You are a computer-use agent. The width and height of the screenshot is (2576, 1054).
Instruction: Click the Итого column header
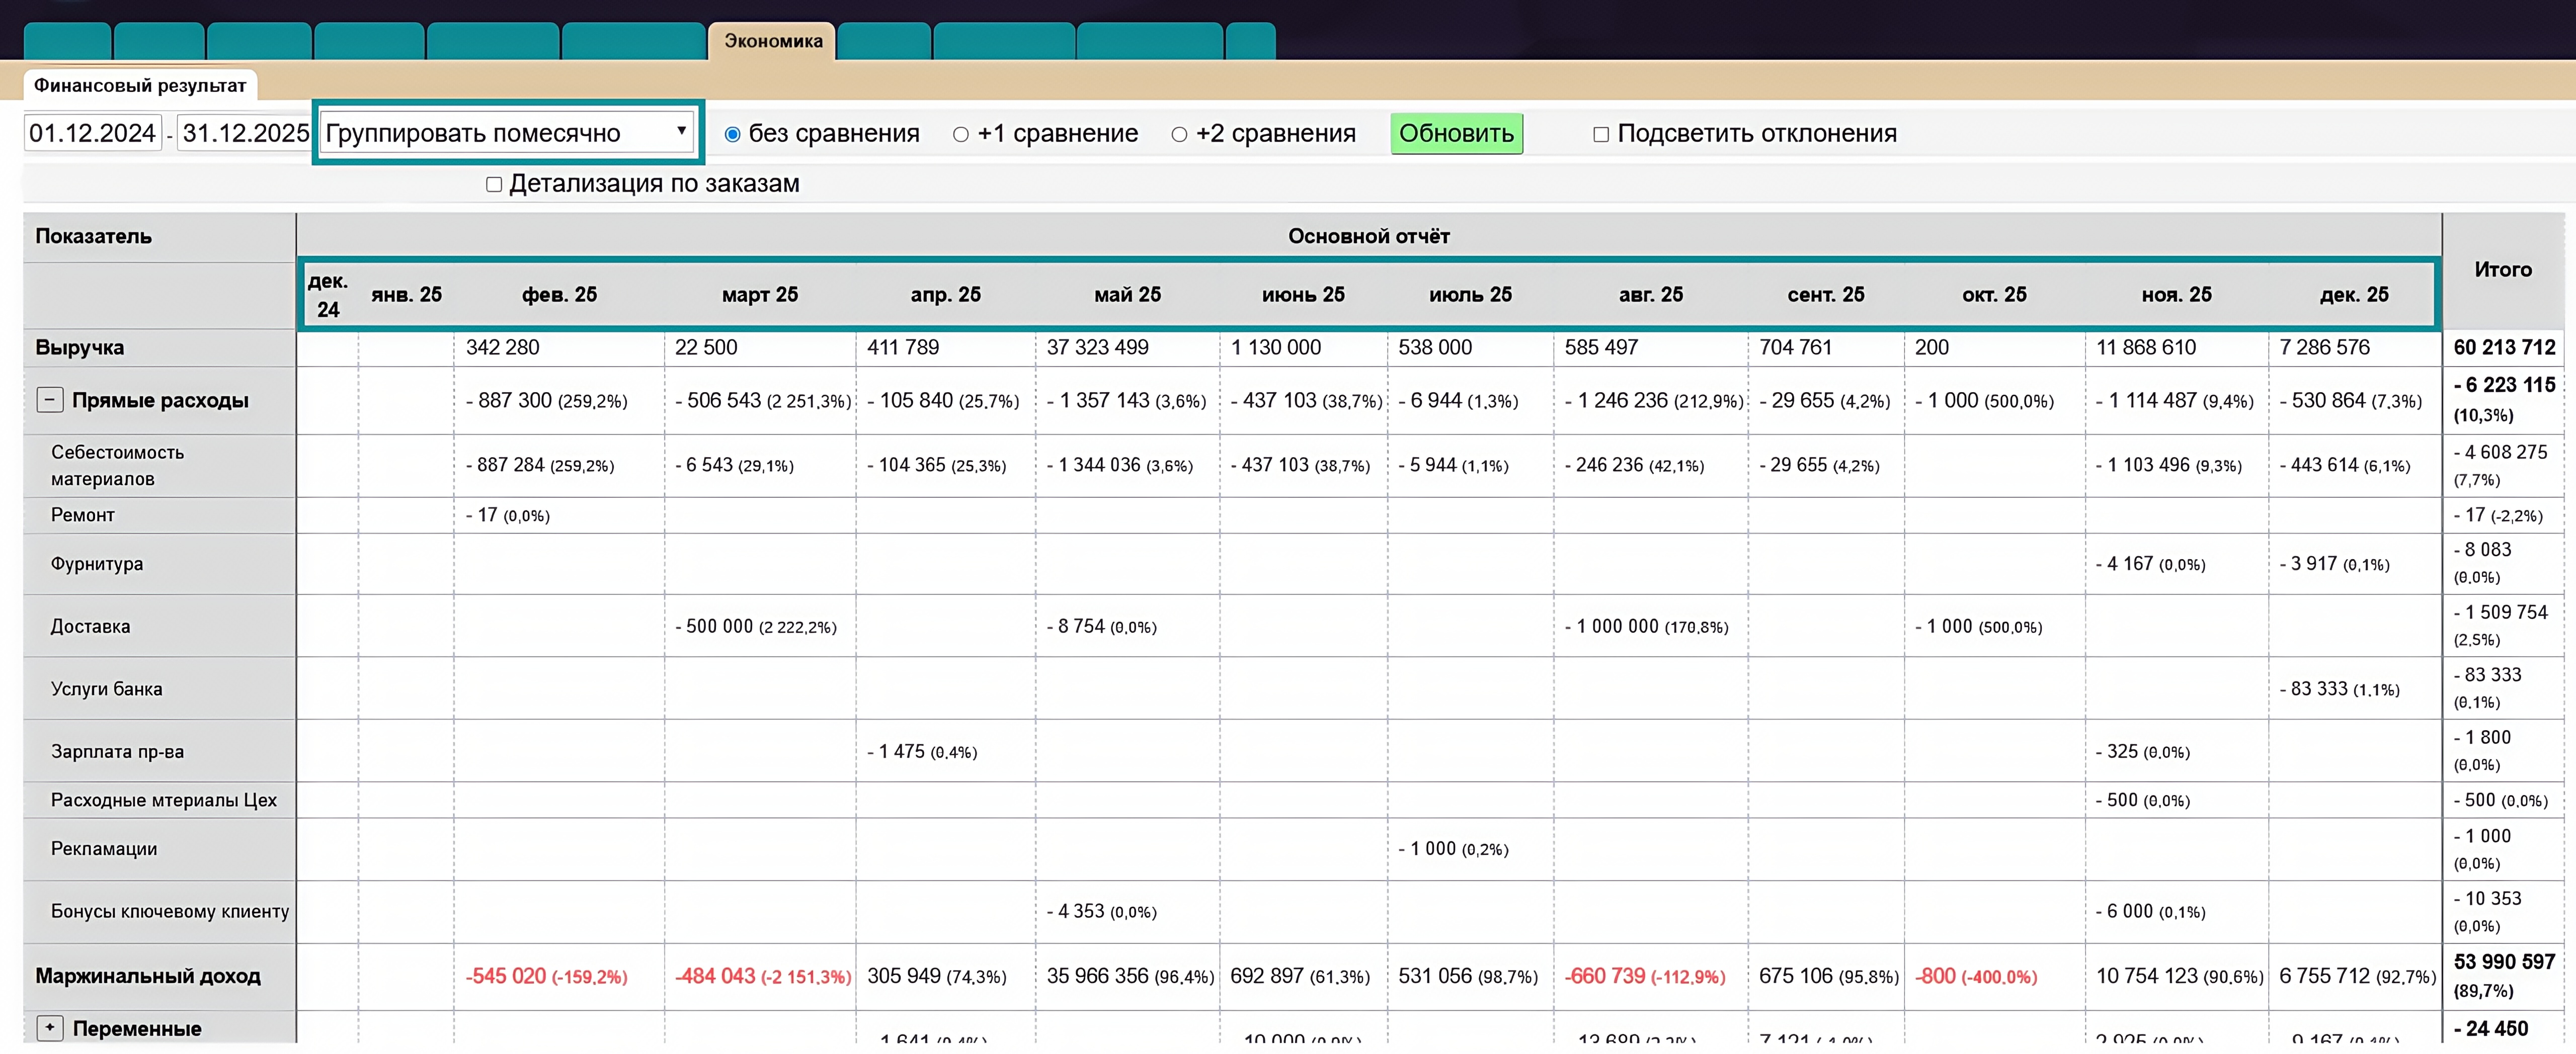click(x=2502, y=269)
